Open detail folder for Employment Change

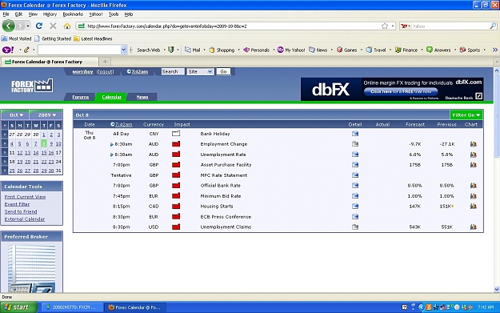click(x=355, y=144)
